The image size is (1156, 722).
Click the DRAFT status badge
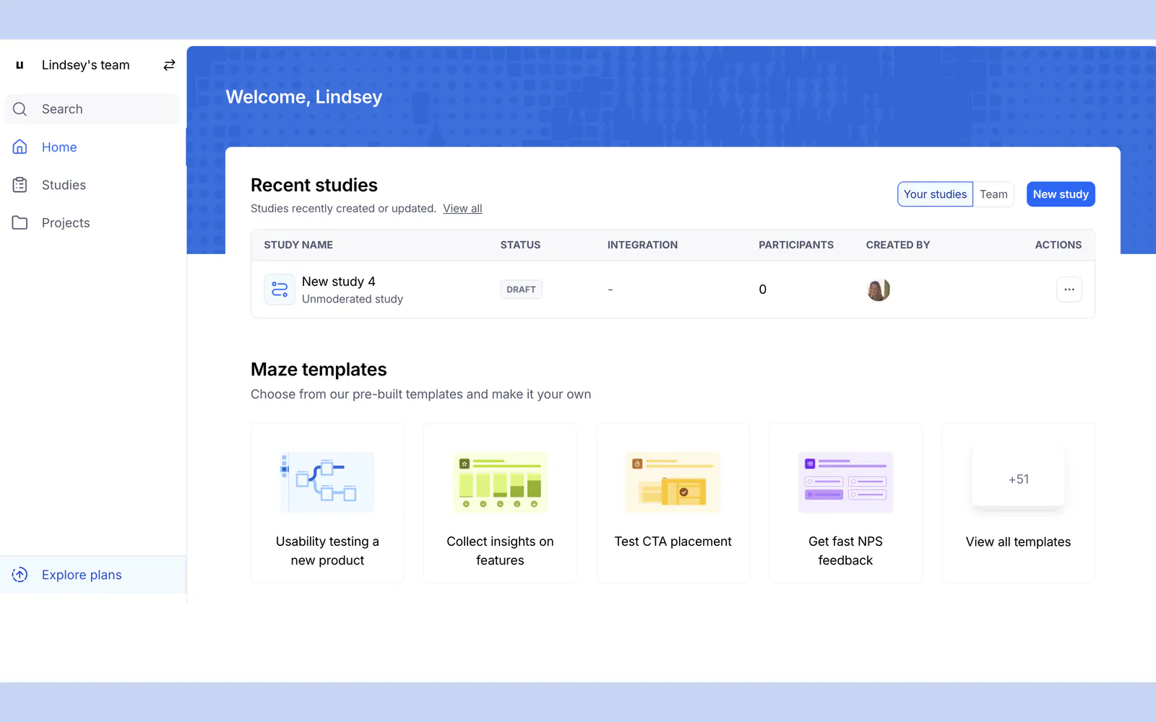point(521,290)
